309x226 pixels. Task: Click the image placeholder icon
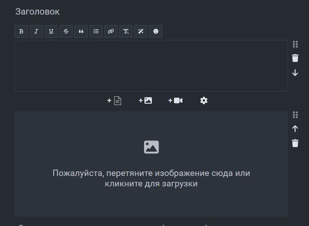tap(152, 147)
